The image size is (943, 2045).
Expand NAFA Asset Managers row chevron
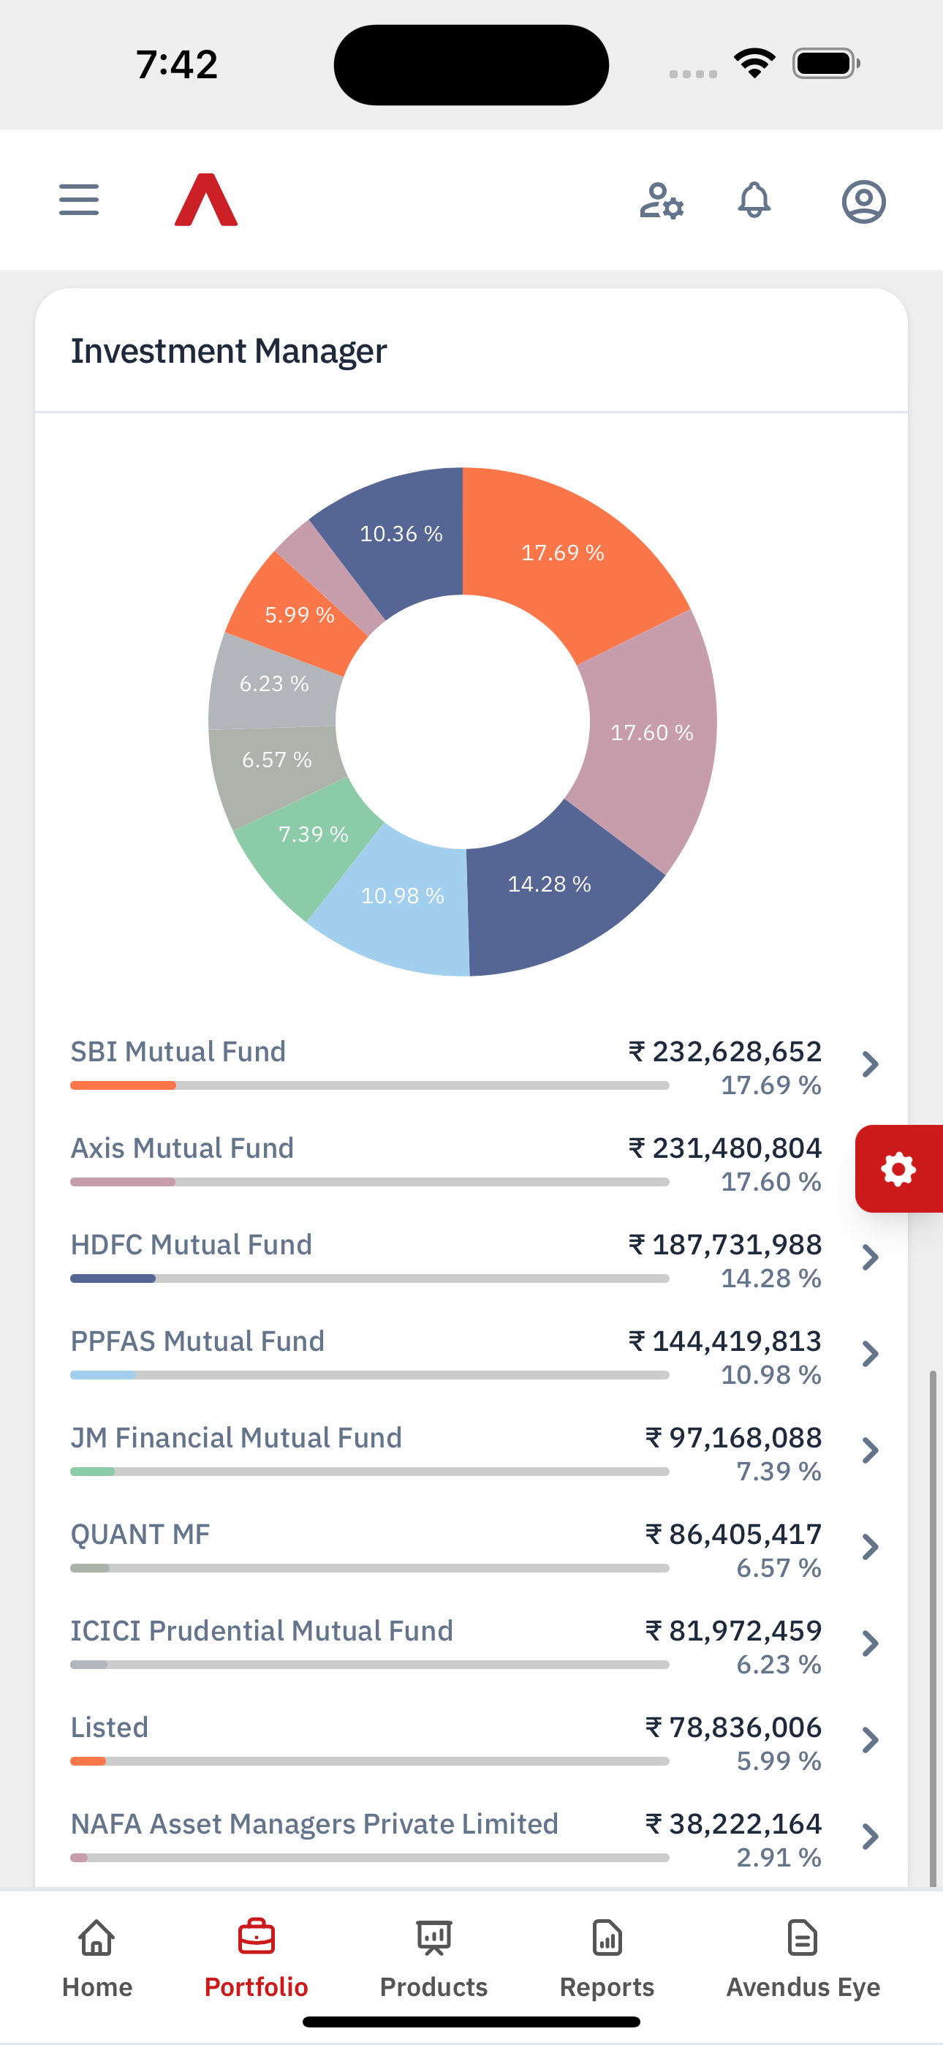click(870, 1837)
